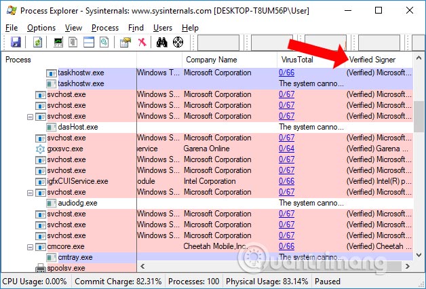Click the Process Explorer title bar app icon
The width and height of the screenshot is (426, 289).
pos(11,10)
